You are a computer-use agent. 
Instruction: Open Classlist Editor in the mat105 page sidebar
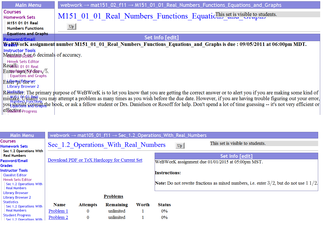(x=15, y=175)
